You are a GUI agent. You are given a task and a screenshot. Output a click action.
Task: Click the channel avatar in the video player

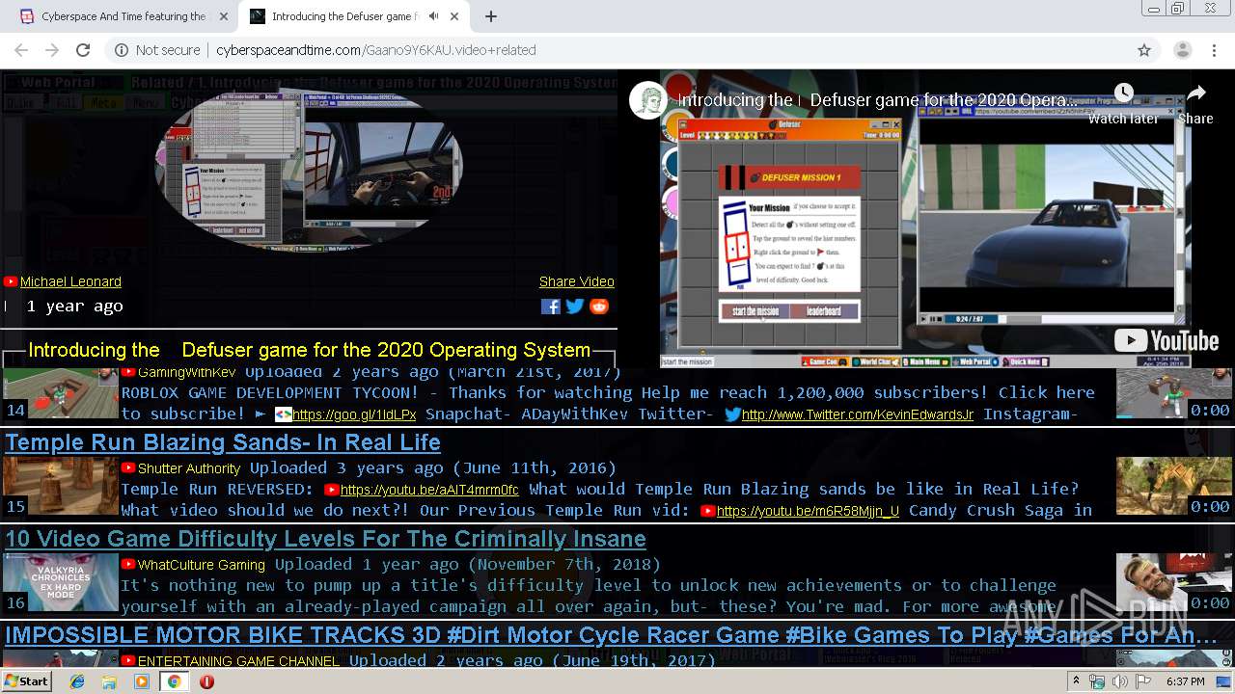coord(649,100)
